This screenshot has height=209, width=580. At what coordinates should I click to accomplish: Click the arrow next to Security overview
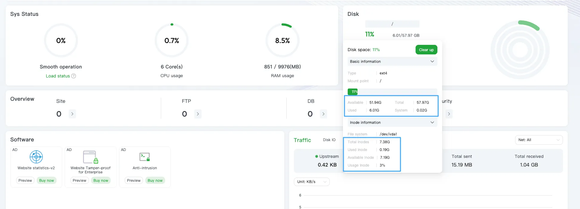(449, 114)
